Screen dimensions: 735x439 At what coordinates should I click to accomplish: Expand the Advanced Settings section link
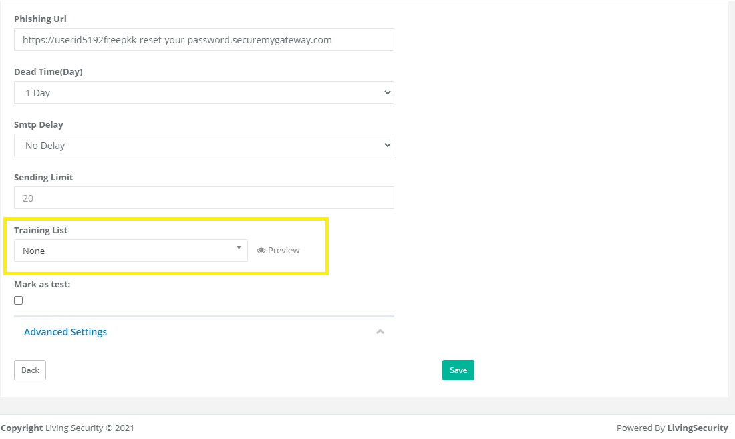[x=65, y=331]
